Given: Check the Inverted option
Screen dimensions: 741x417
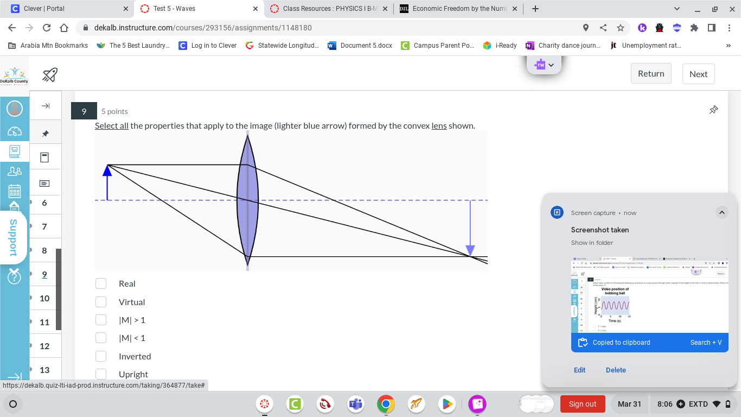Looking at the screenshot, I should click(x=101, y=356).
